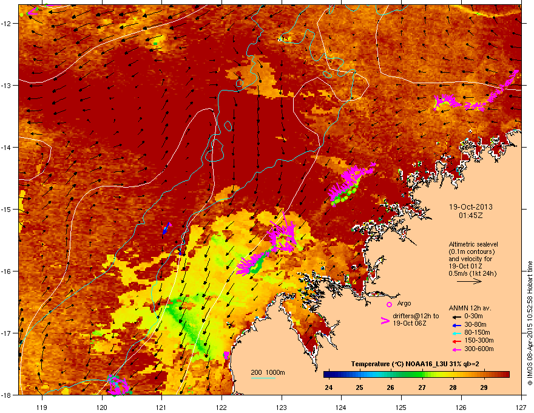Click the '-13' latitude axis label
This screenshot has height=413, width=534.
[7, 86]
